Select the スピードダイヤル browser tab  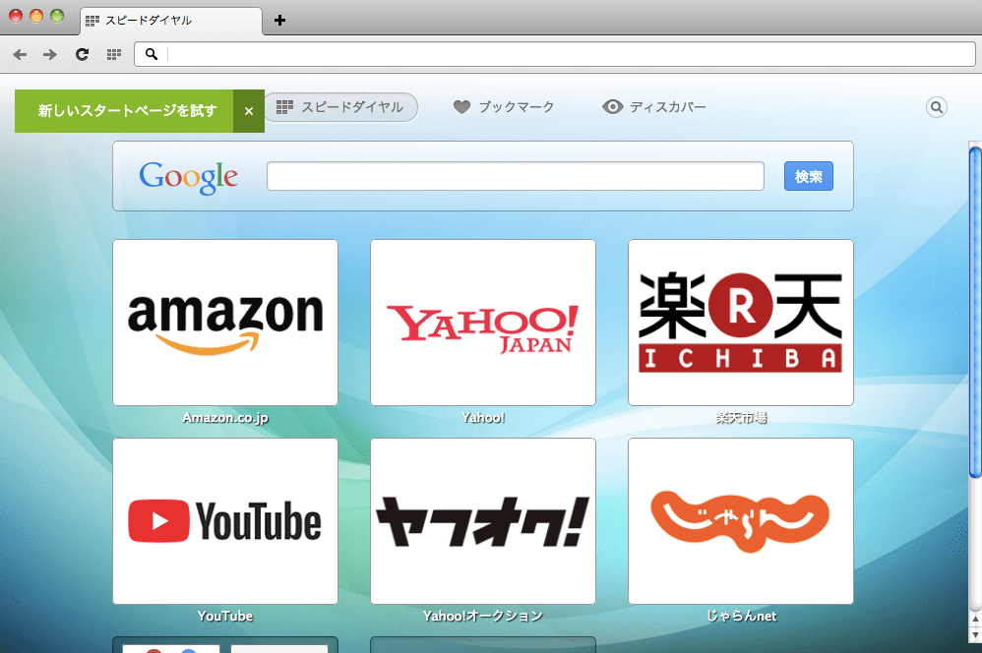point(171,20)
